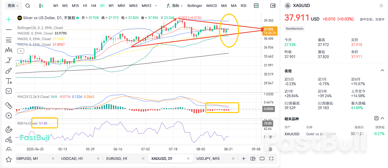Open the emoji sticker tool

(x=9, y=91)
